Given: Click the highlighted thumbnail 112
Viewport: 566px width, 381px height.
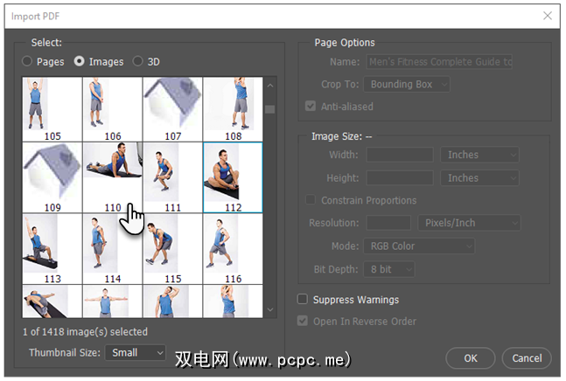Looking at the screenshot, I should 232,175.
